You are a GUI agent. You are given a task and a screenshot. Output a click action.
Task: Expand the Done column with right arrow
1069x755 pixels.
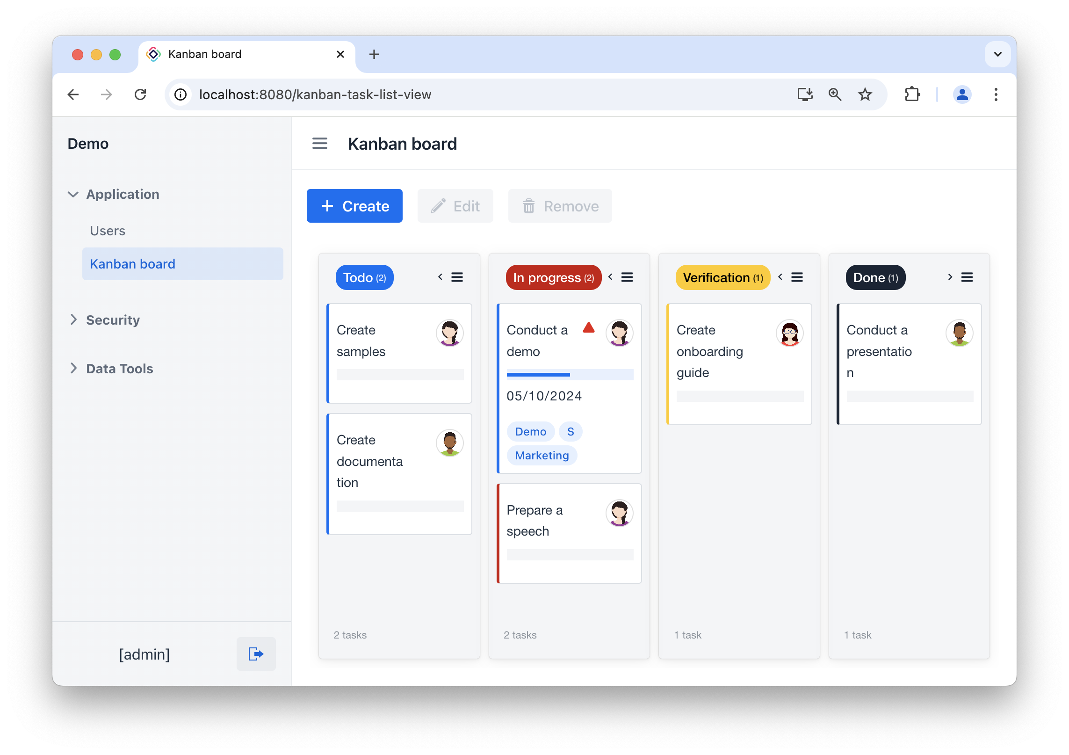point(950,277)
